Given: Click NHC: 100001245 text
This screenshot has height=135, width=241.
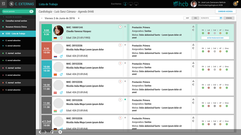Looking at the screenshot, I should point(75,28).
